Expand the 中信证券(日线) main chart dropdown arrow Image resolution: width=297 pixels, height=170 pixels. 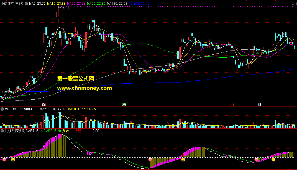[x=26, y=4]
